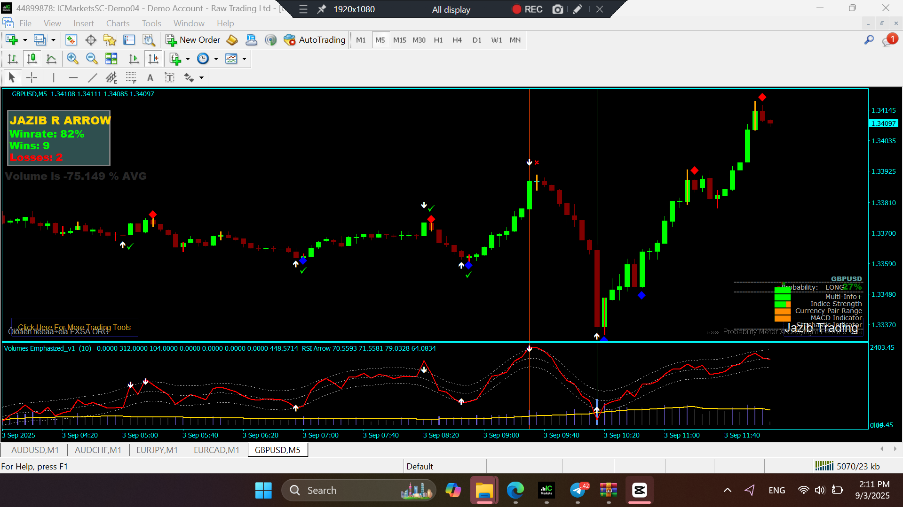This screenshot has width=903, height=507.
Task: Select the Crosshair tool
Action: [x=32, y=77]
